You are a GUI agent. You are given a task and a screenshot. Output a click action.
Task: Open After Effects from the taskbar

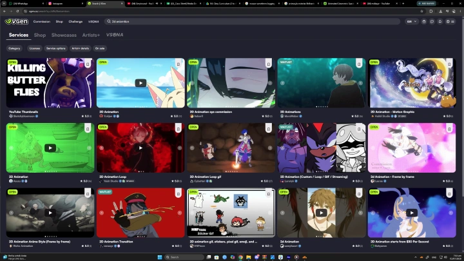pos(288,257)
